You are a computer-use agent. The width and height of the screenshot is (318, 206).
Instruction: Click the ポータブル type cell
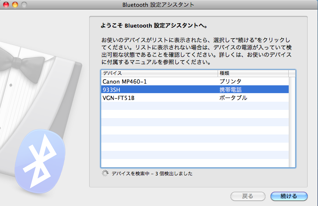(233, 98)
